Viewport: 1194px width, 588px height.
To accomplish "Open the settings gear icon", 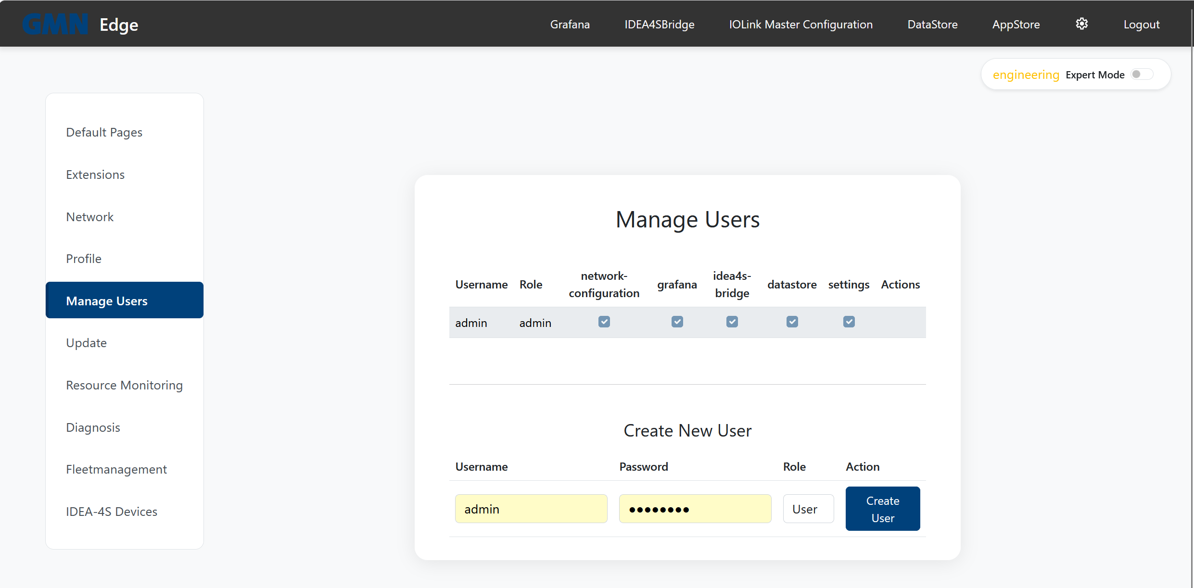I will pyautogui.click(x=1081, y=24).
